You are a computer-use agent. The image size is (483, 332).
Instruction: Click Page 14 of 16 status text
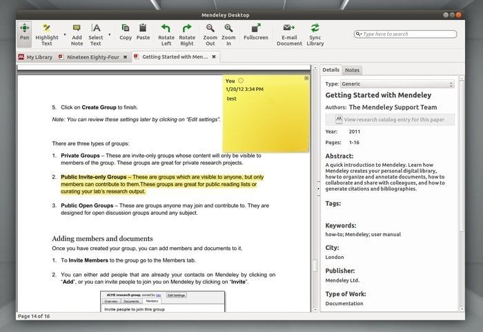click(34, 316)
